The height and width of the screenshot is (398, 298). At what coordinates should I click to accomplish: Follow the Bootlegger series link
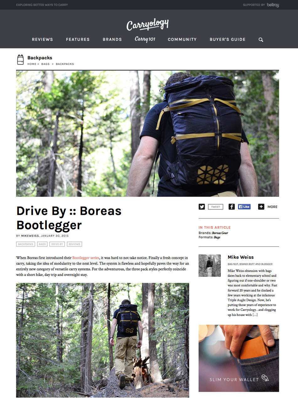pos(86,257)
